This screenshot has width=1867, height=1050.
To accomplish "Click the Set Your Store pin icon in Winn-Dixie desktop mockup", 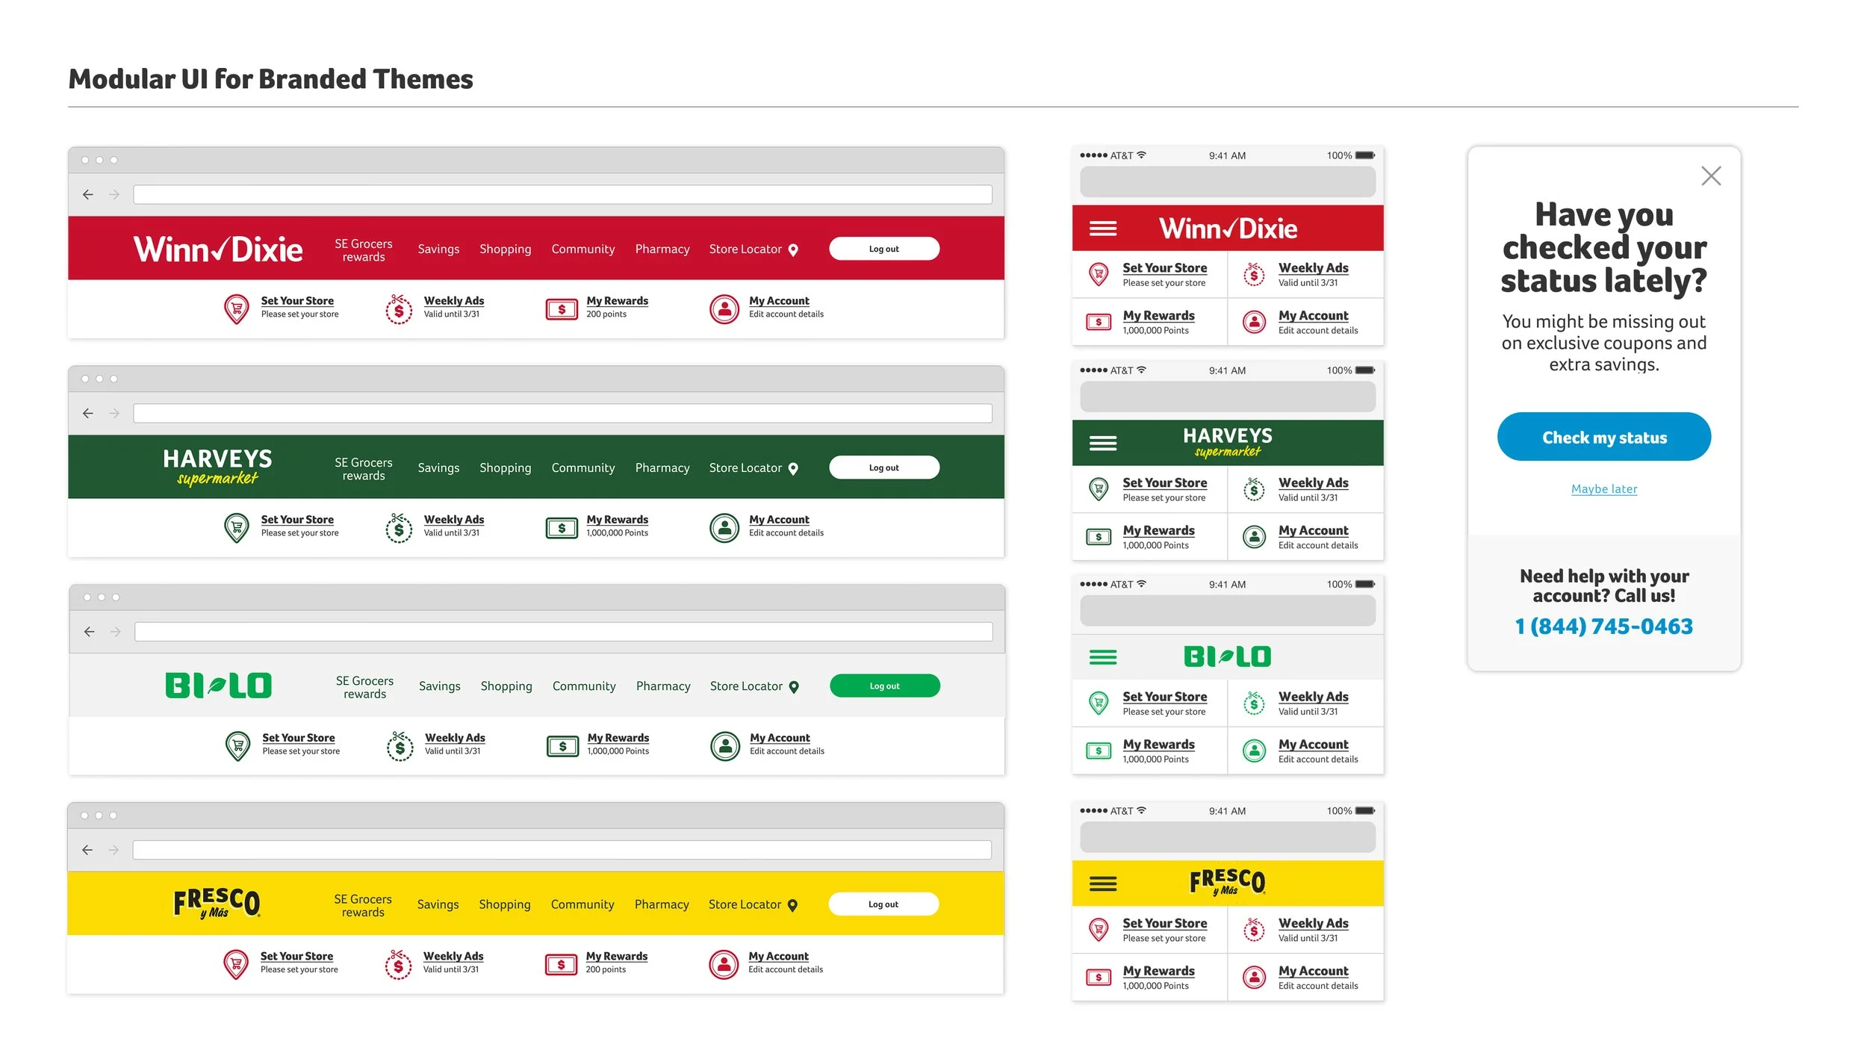I will tap(237, 308).
